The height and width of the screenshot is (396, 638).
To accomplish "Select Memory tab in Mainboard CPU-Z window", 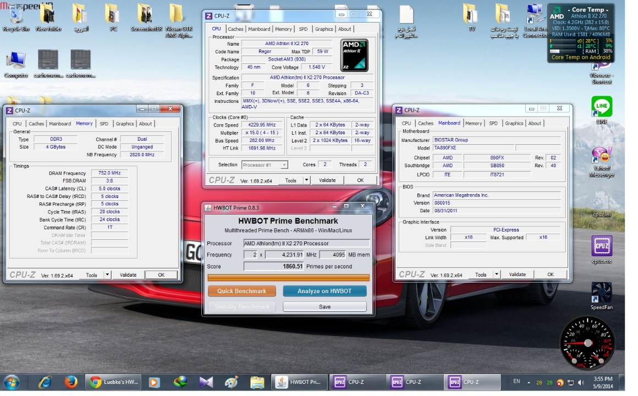I will pos(473,123).
